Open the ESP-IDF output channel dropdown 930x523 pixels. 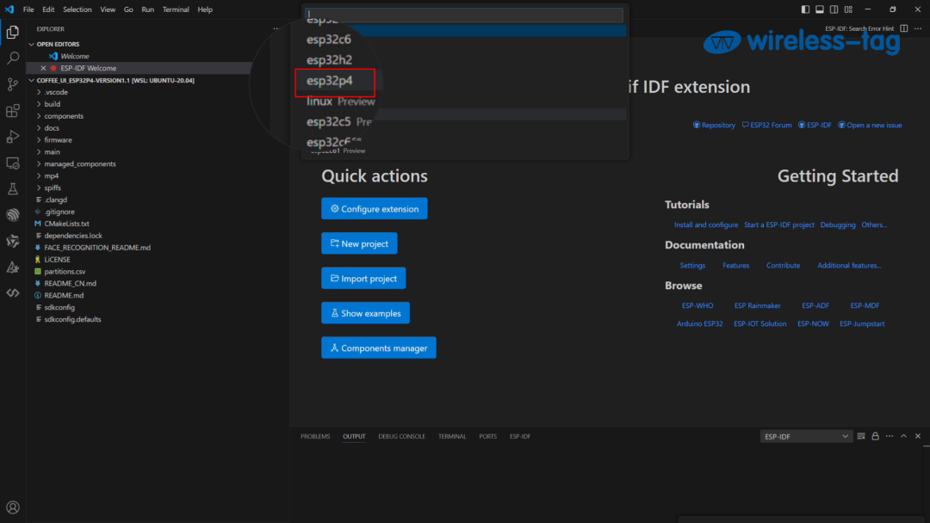(807, 436)
